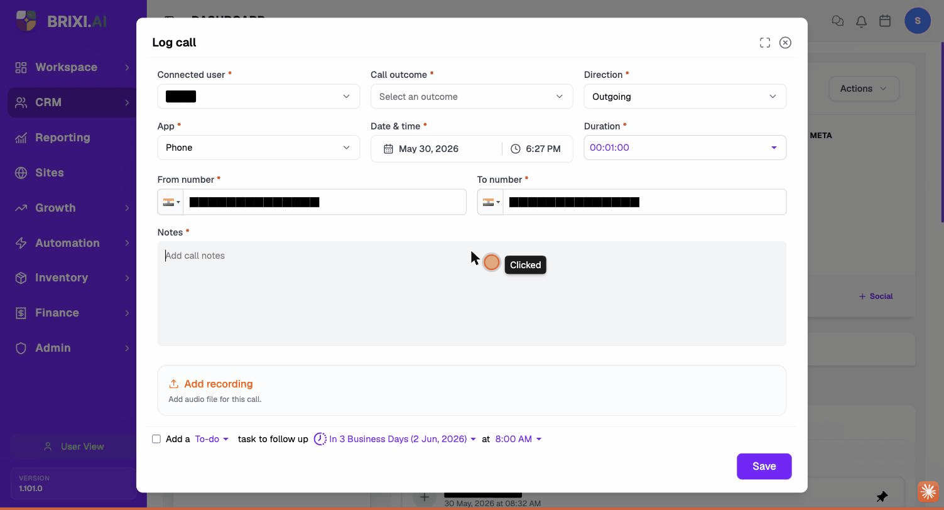Open the calendar icon in header
944x510 pixels.
point(885,21)
